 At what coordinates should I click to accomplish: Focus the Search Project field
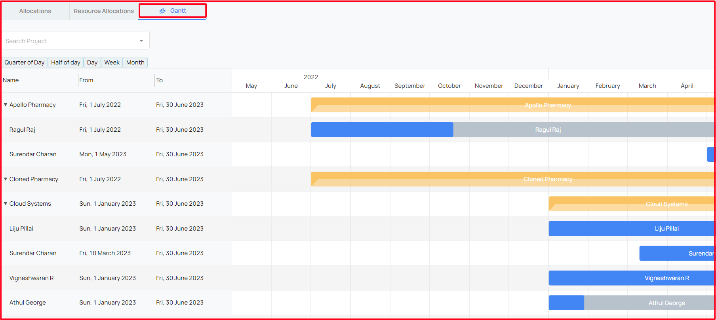click(75, 41)
